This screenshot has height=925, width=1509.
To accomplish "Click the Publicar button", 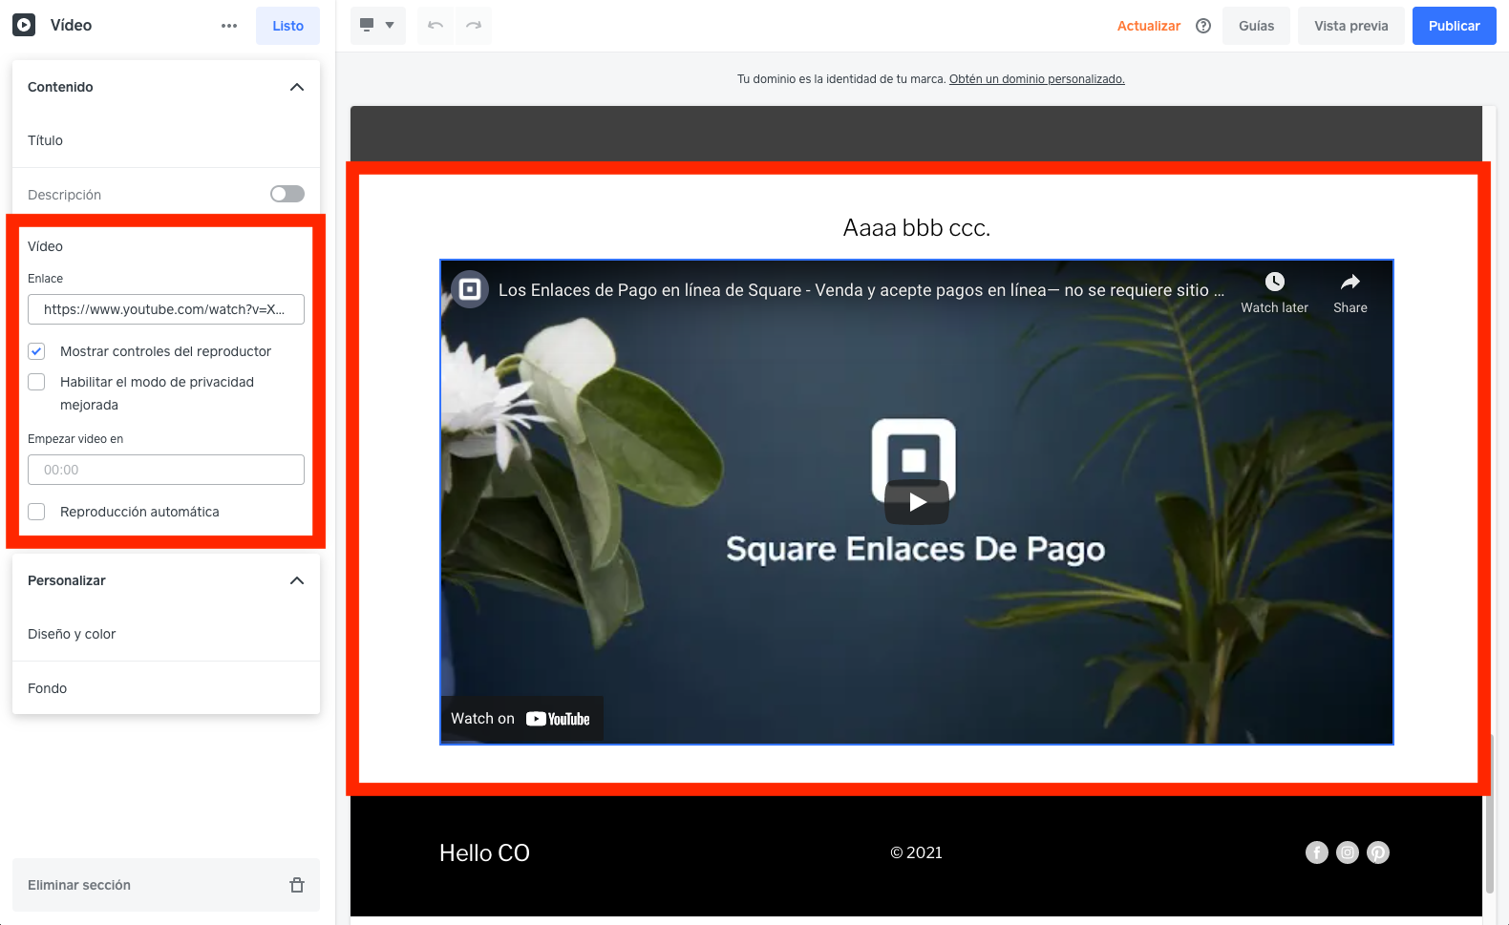I will (1455, 26).
